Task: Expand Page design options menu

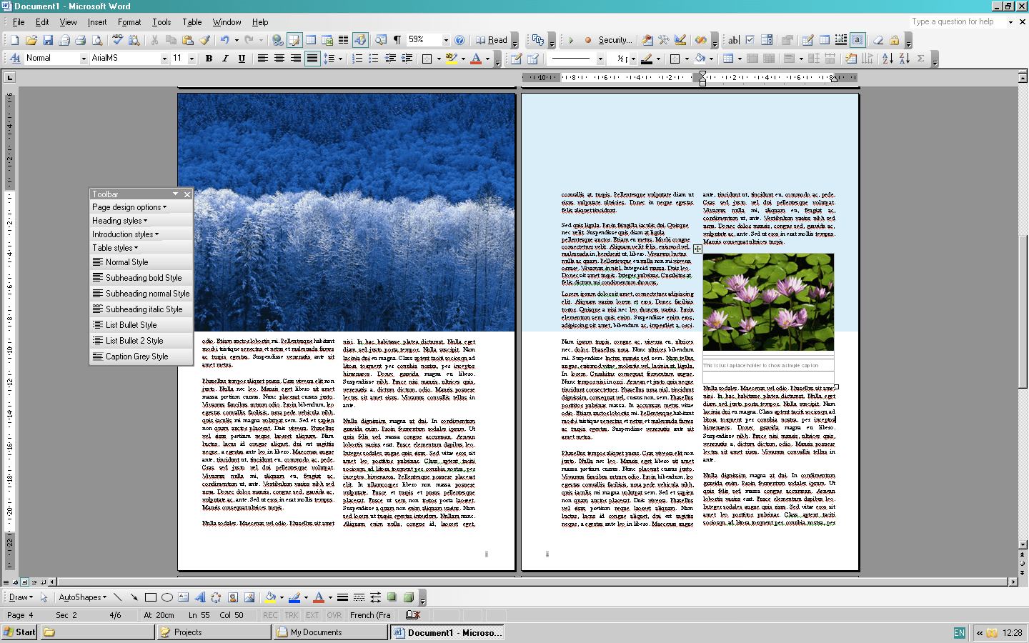Action: point(129,207)
